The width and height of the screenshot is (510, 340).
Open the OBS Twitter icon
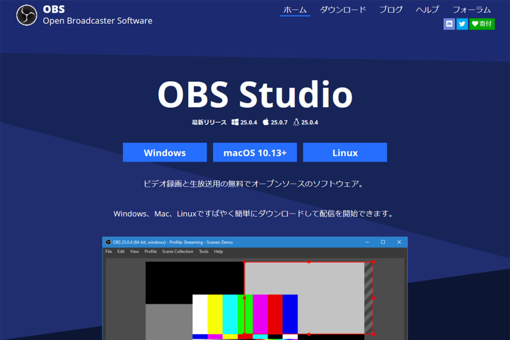(462, 23)
